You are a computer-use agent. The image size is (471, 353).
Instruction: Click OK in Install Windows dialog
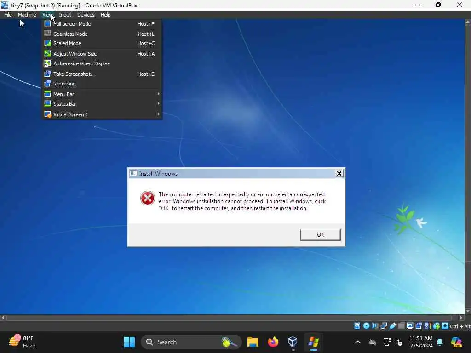[320, 235]
